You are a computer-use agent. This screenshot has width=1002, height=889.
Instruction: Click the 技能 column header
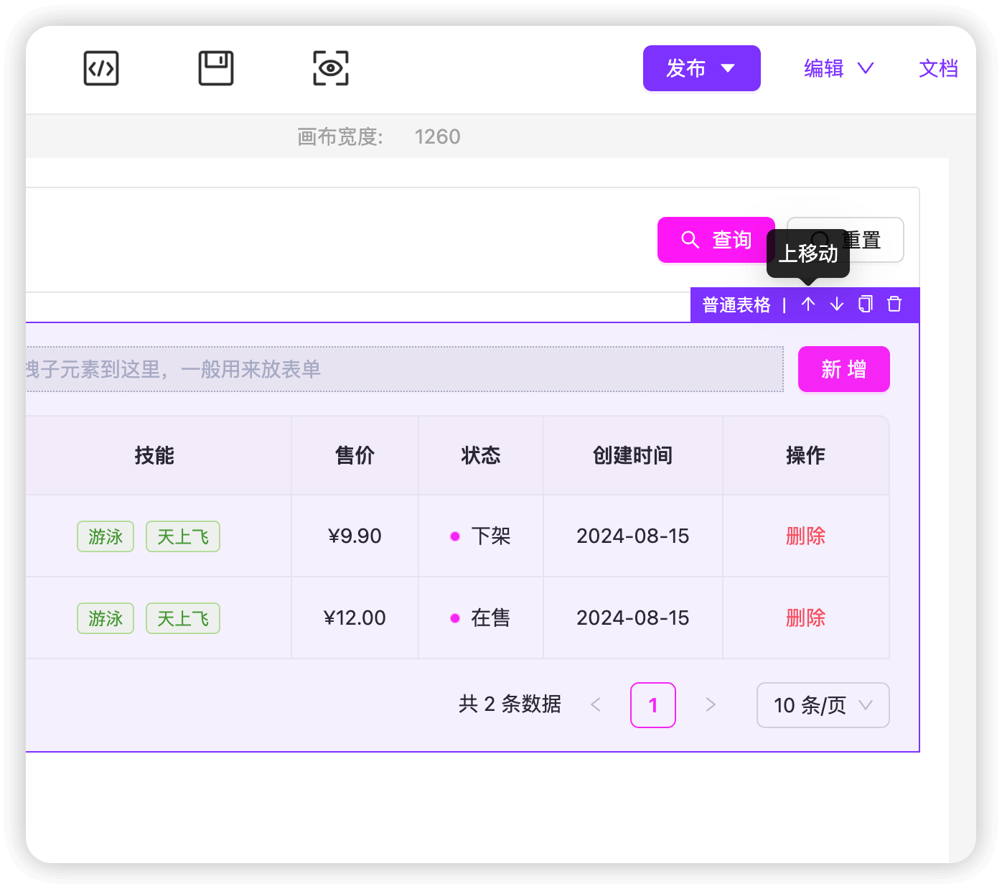[154, 455]
